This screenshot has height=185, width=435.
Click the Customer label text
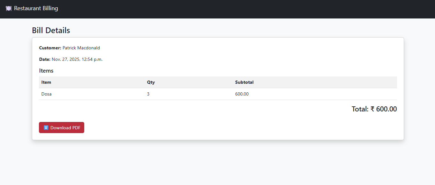[x=50, y=48]
